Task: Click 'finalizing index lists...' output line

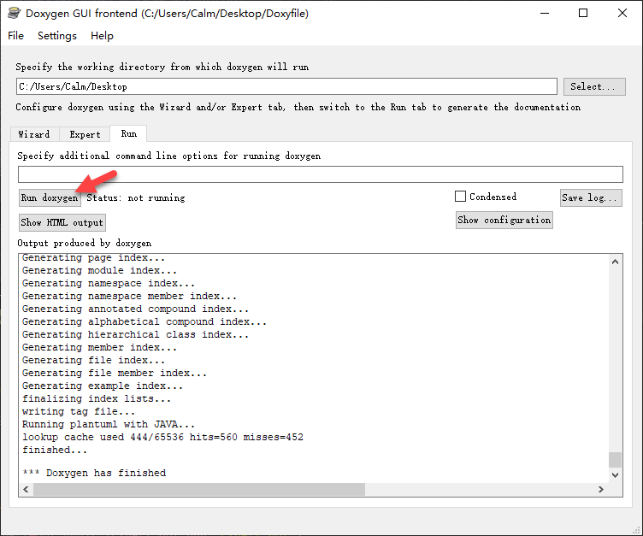Action: (97, 398)
